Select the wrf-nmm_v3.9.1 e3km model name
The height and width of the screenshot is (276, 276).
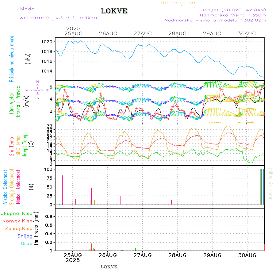pyautogui.click(x=58, y=18)
